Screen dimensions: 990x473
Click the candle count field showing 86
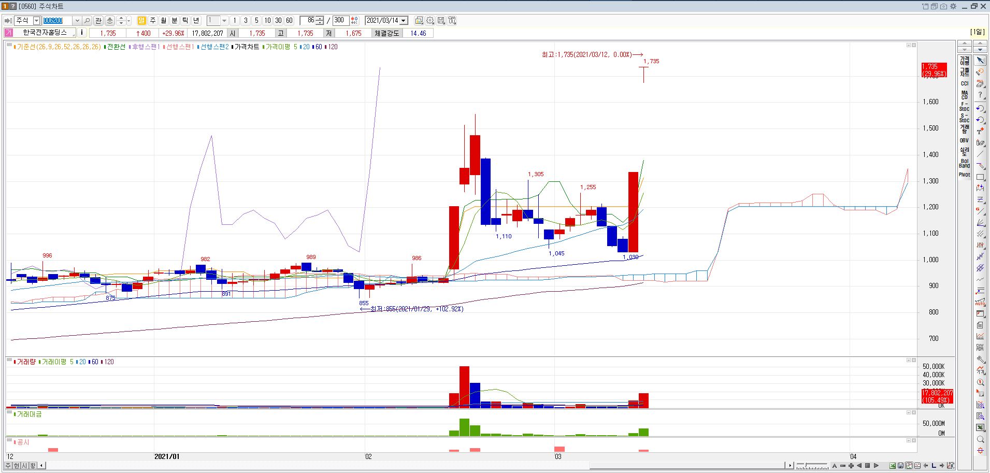(308, 21)
